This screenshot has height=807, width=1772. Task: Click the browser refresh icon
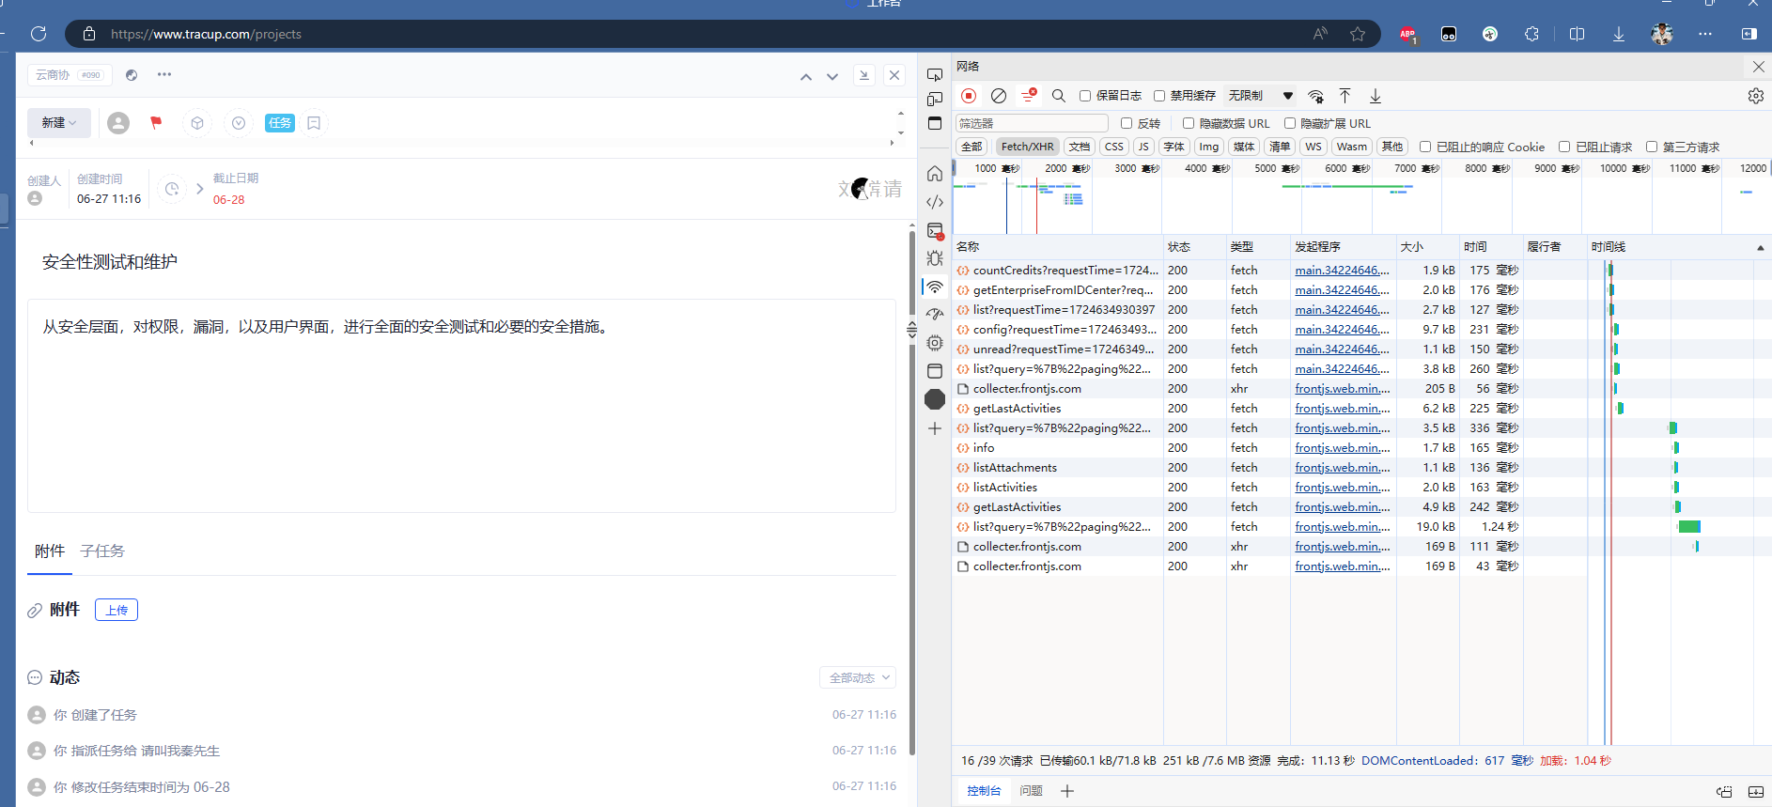pyautogui.click(x=39, y=34)
